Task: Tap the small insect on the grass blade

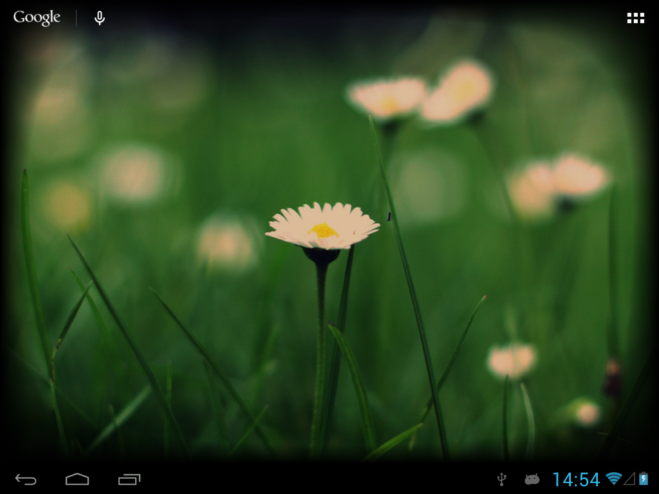Action: point(389,217)
